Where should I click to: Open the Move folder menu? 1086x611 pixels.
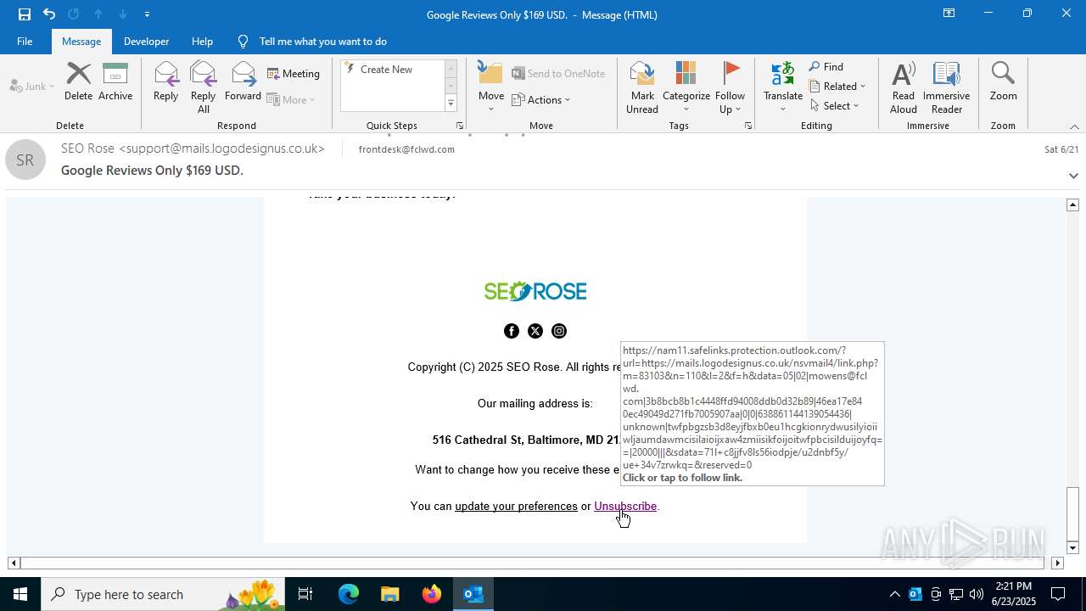point(491,87)
